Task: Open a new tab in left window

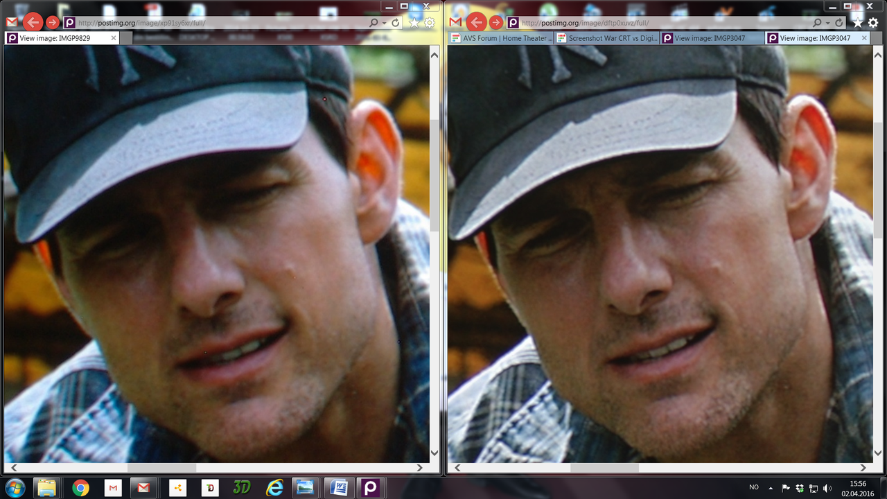Action: coord(126,38)
